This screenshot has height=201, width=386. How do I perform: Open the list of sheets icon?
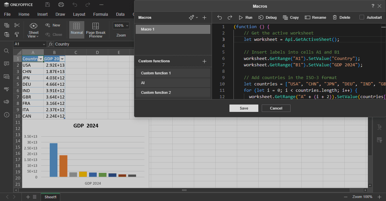(x=35, y=197)
